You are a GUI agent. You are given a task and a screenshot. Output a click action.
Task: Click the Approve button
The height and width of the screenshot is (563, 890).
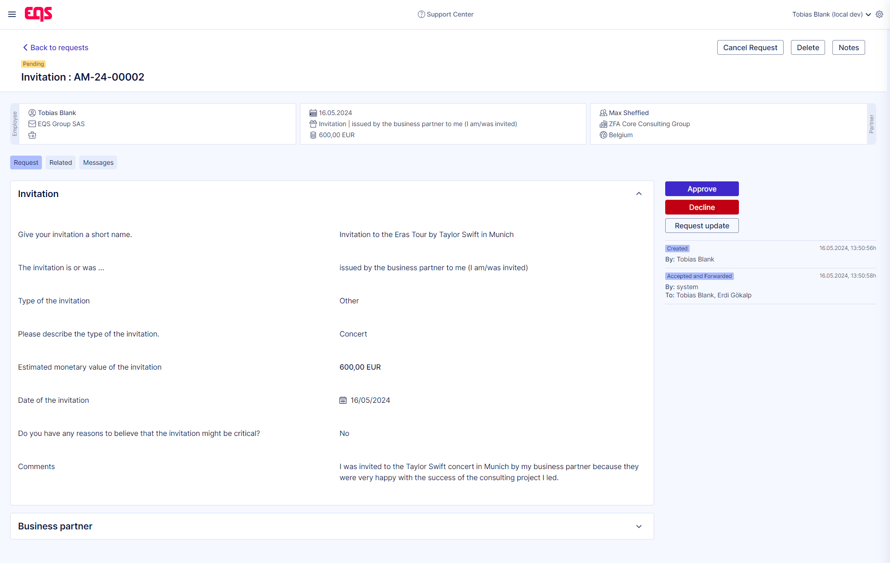pos(701,189)
